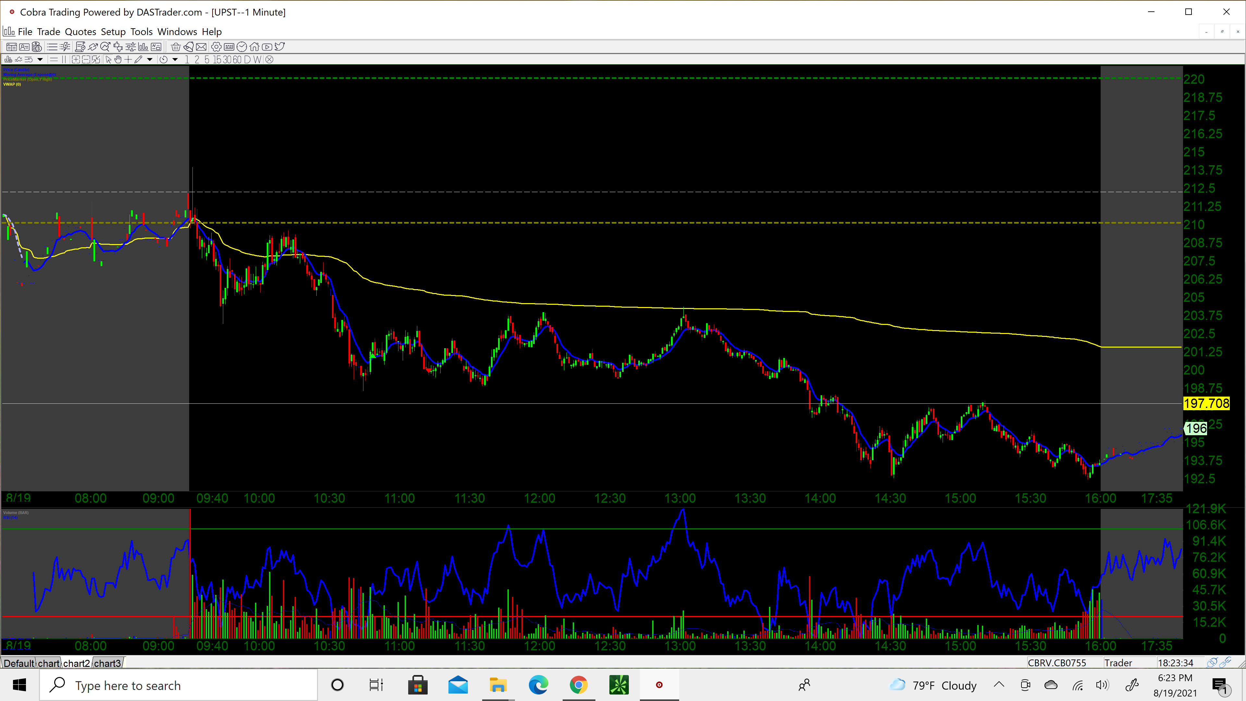Expand dropdown arrow beside pencil tool
1246x701 pixels.
(x=150, y=59)
